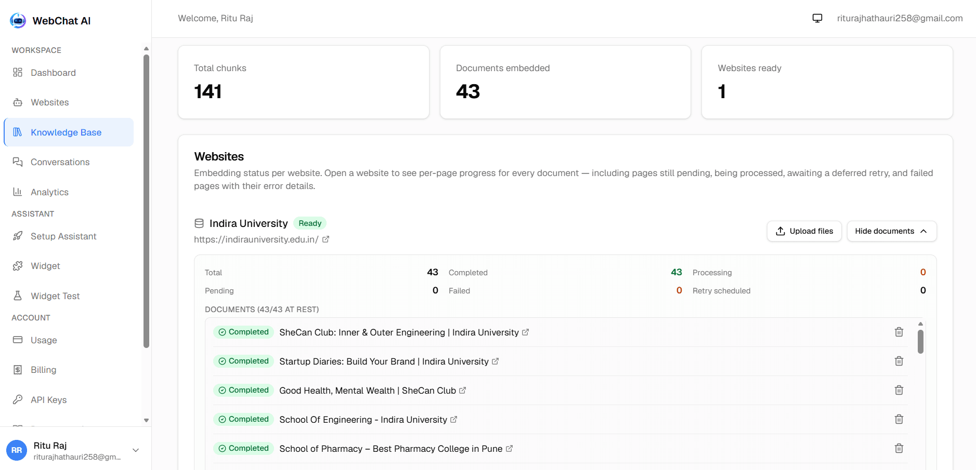The height and width of the screenshot is (470, 976).
Task: Click the RR user avatar
Action: [x=17, y=450]
